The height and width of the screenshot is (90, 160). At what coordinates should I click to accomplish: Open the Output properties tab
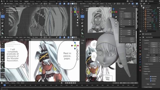point(140,40)
